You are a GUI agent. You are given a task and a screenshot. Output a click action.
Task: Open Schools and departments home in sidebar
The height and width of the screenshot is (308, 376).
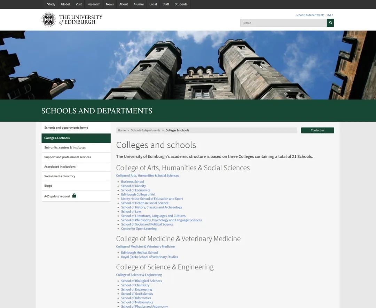76,128
